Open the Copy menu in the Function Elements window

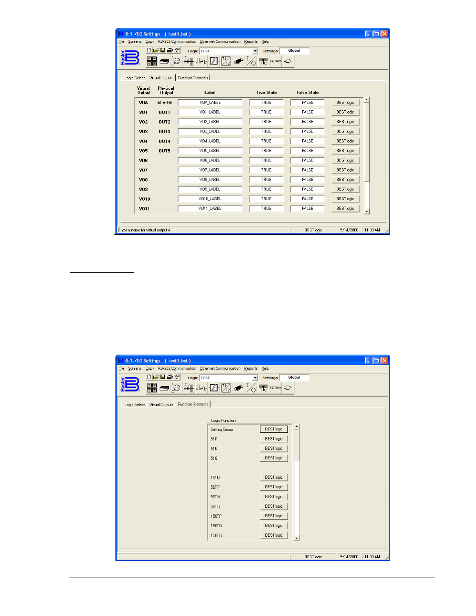[x=150, y=369]
